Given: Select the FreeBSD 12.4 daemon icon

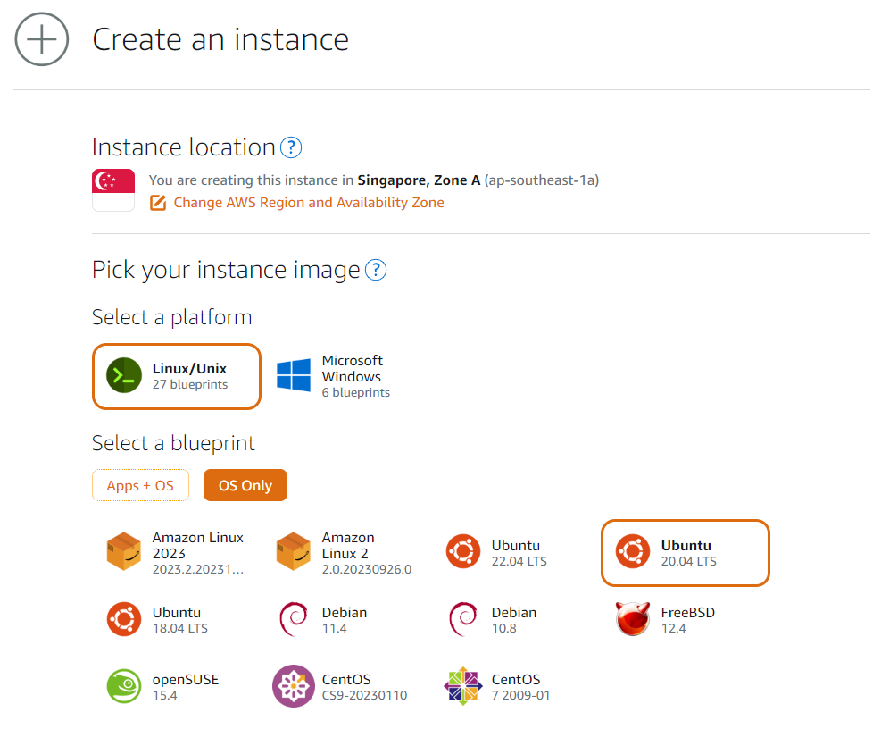Looking at the screenshot, I should [x=633, y=619].
